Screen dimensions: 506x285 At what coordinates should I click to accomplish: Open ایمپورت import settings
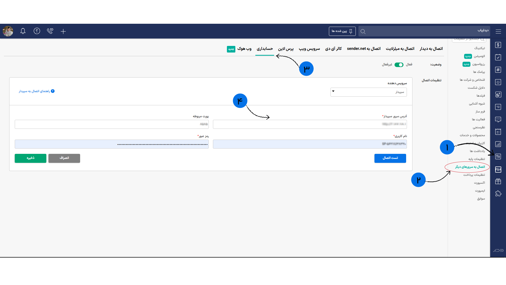480,191
